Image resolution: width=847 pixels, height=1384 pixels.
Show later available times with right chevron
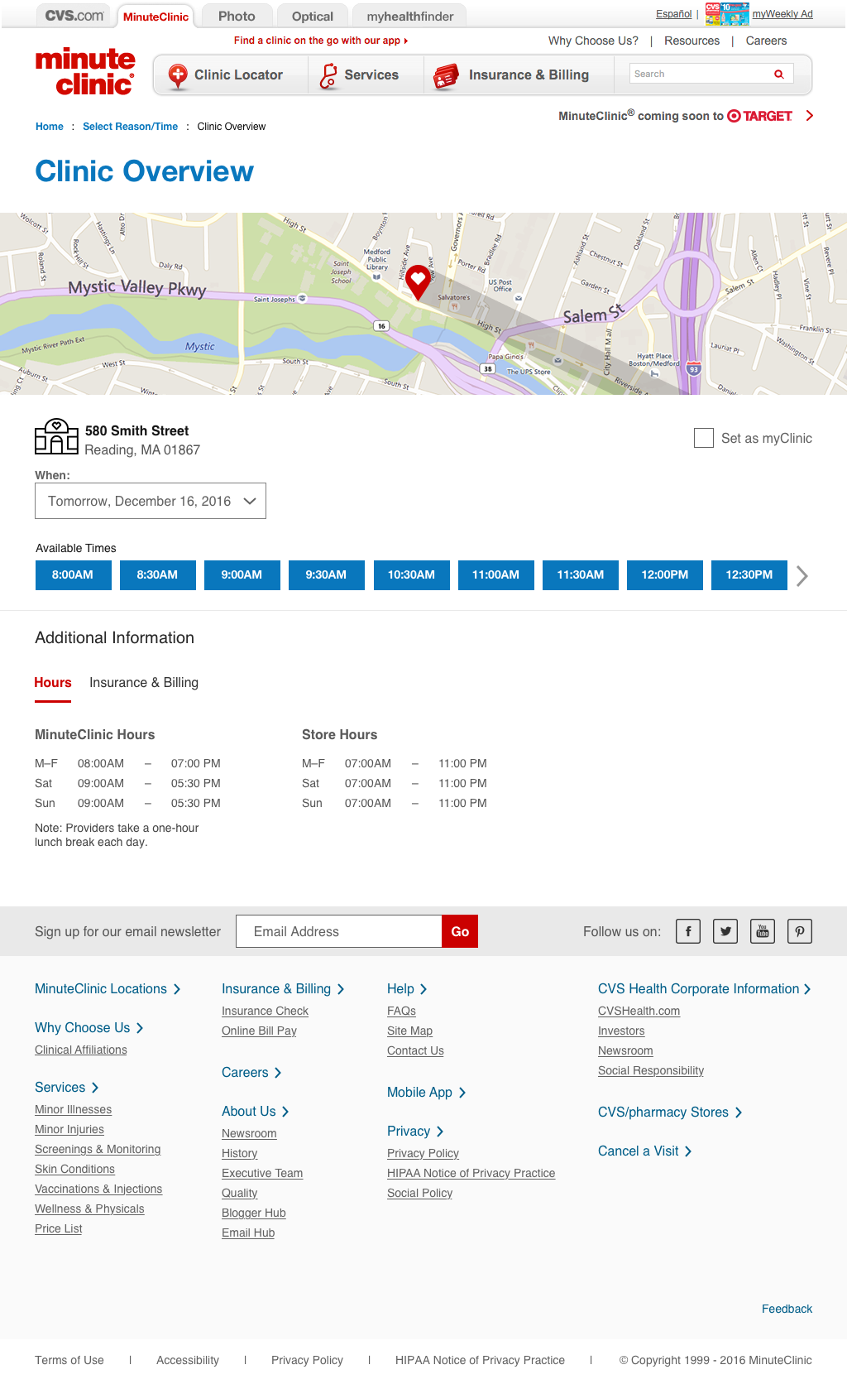pos(802,576)
